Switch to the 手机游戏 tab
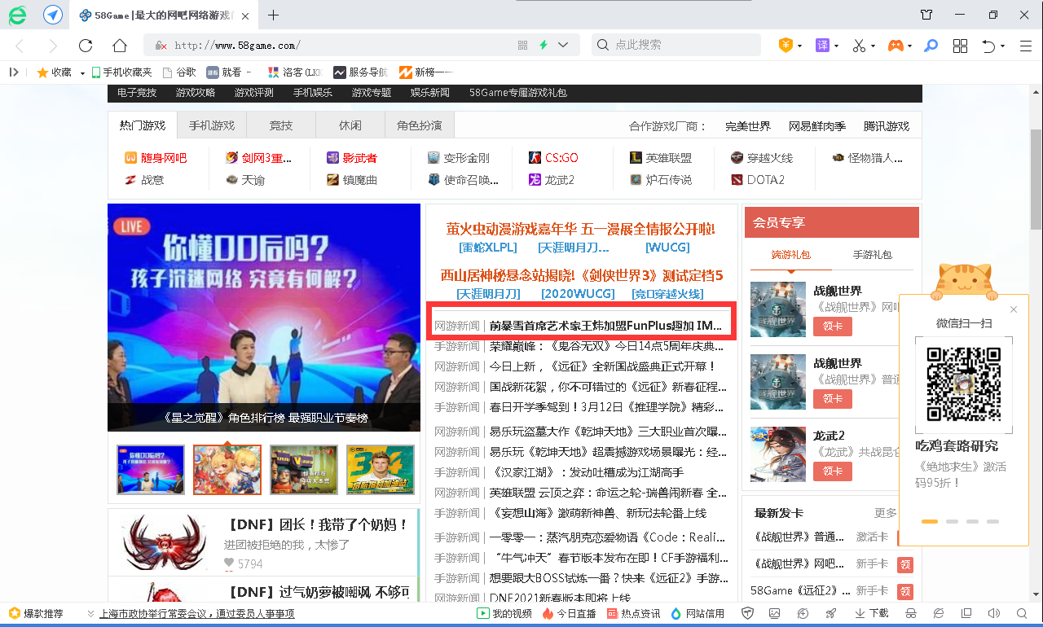The image size is (1043, 627). click(212, 125)
